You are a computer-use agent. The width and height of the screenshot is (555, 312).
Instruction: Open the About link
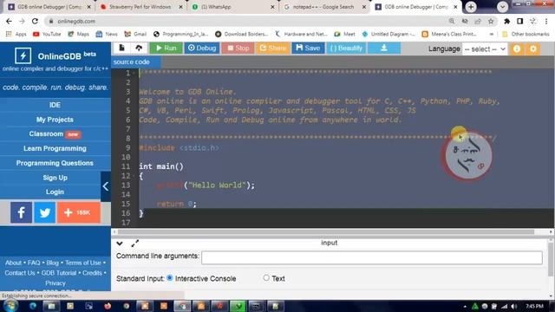[x=13, y=263]
